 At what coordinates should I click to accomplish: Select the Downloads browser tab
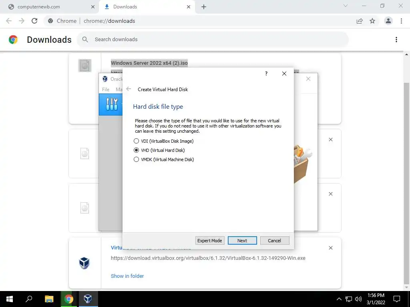[147, 7]
